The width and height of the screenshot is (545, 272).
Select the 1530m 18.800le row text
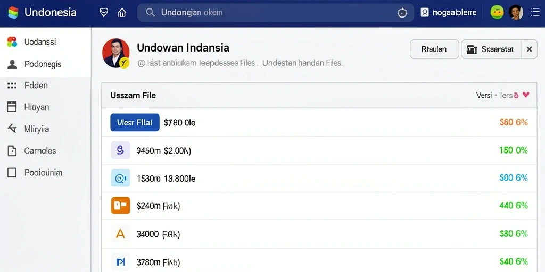coord(166,178)
